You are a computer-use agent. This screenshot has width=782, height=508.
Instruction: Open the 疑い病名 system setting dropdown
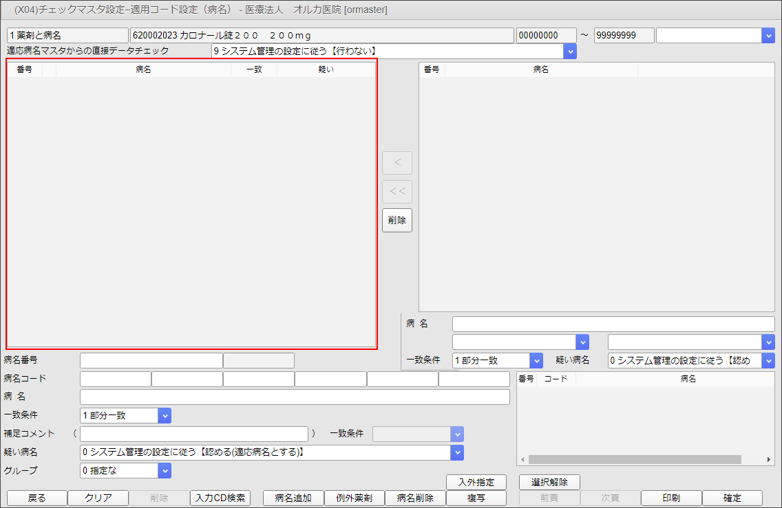coord(456,452)
